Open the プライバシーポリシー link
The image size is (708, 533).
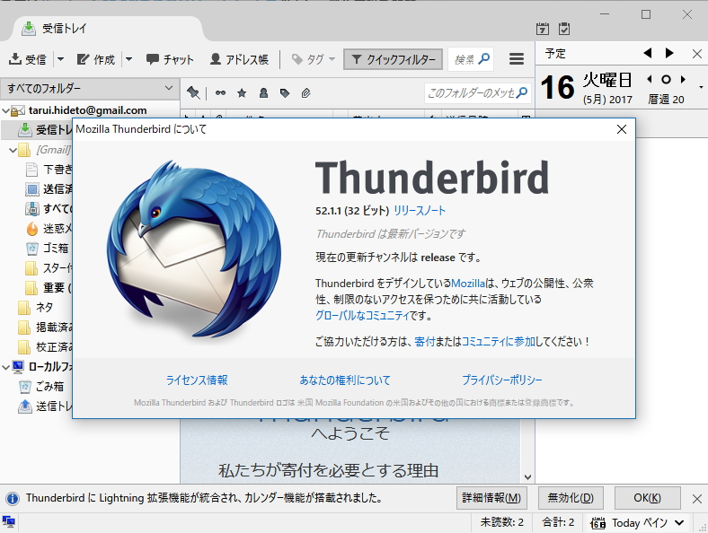coord(501,380)
